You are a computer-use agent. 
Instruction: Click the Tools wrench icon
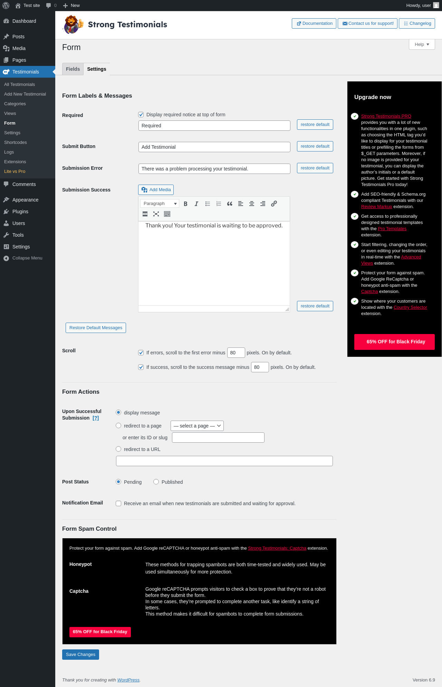6,235
